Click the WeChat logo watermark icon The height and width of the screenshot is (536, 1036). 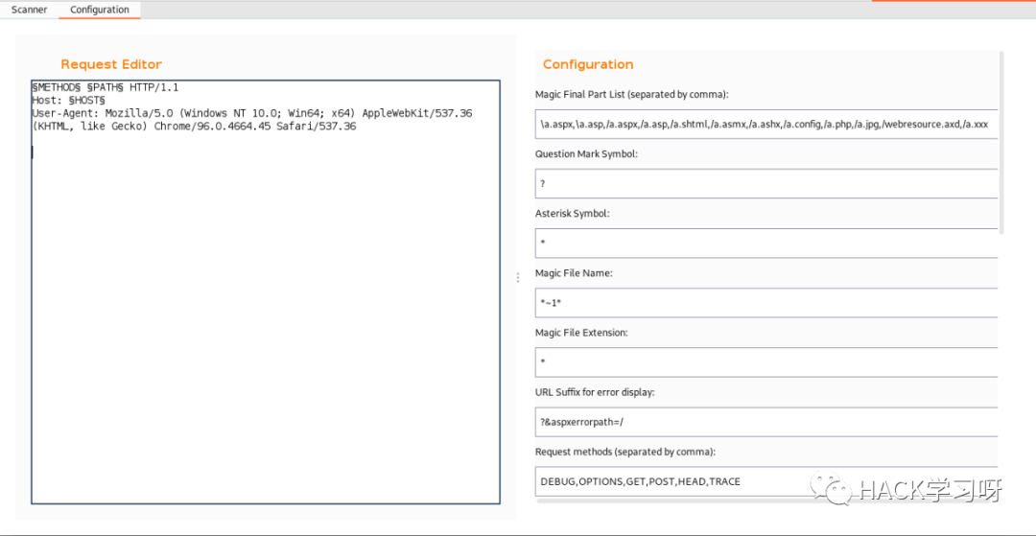[829, 488]
